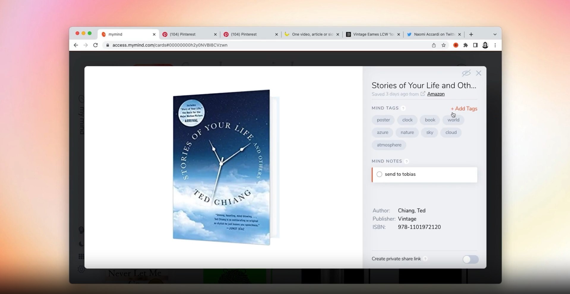Click the share page icon in address bar
570x294 pixels.
[x=434, y=45]
